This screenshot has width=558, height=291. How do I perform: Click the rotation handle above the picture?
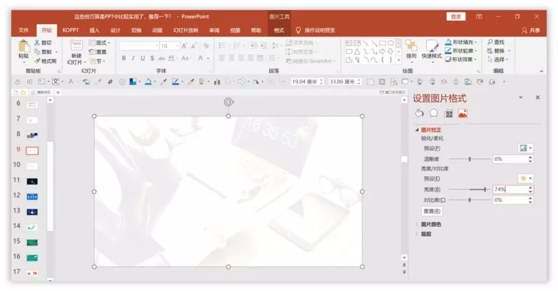point(228,102)
